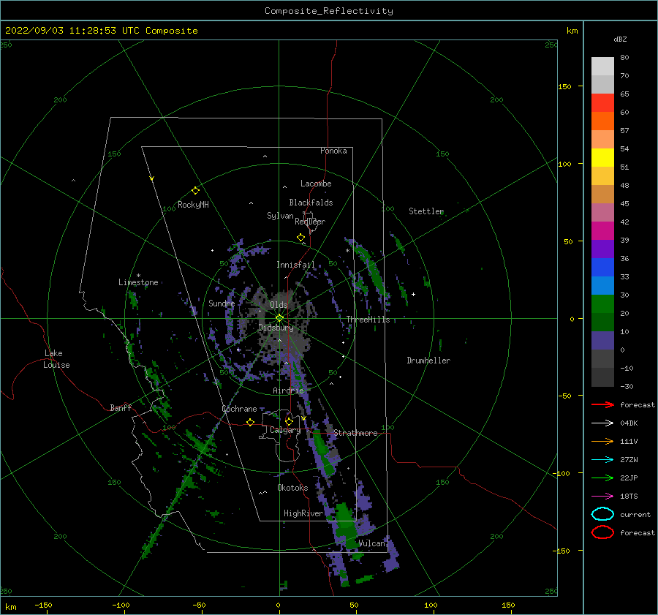Click the cyan 27ZW arrow in the legend
The image size is (658, 615).
coord(602,460)
